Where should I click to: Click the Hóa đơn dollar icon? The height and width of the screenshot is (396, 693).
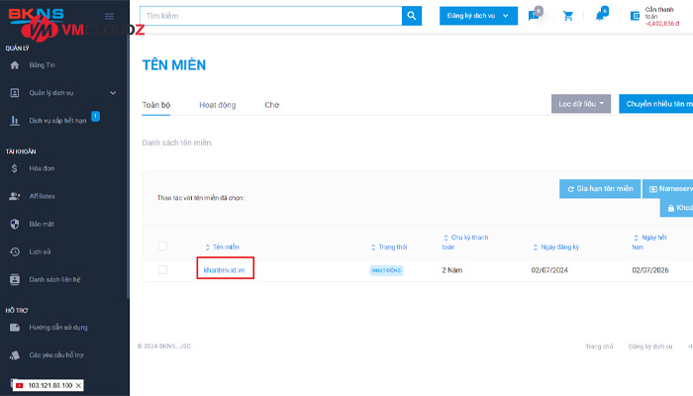[15, 168]
